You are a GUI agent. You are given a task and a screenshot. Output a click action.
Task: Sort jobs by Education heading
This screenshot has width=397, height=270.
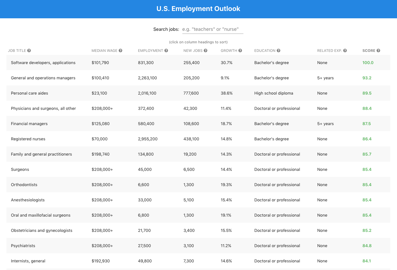(x=264, y=50)
